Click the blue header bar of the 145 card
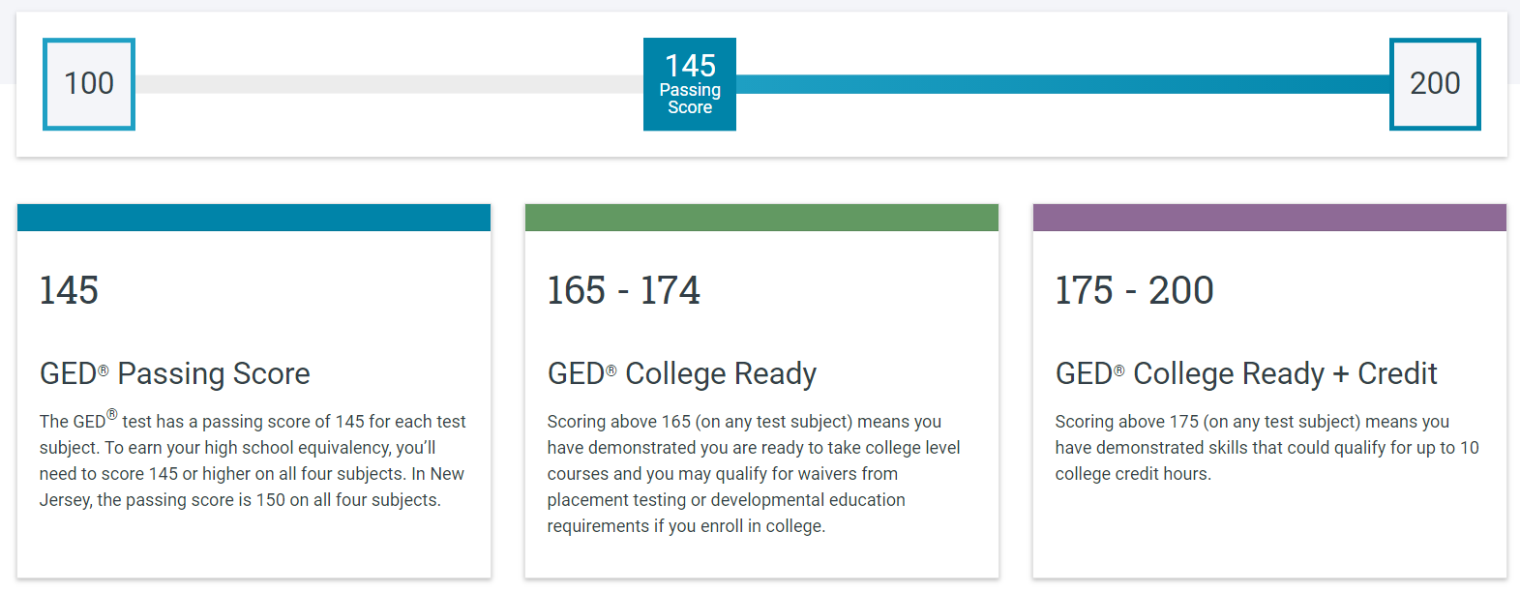The image size is (1520, 592). coord(253,218)
